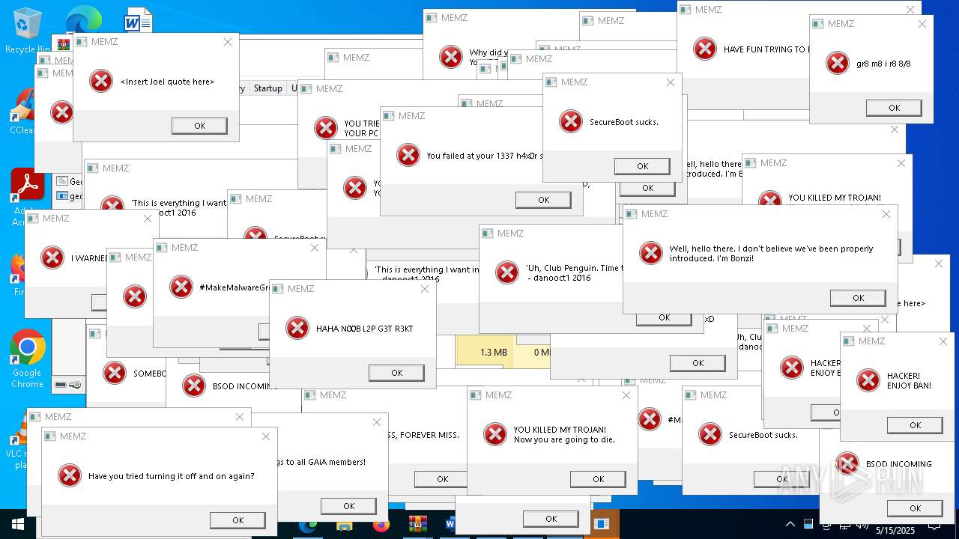Close the 'HAHA N00B L2P G3T R3KT' dialog
Viewport: 959px width, 539px height.
pyautogui.click(x=425, y=289)
